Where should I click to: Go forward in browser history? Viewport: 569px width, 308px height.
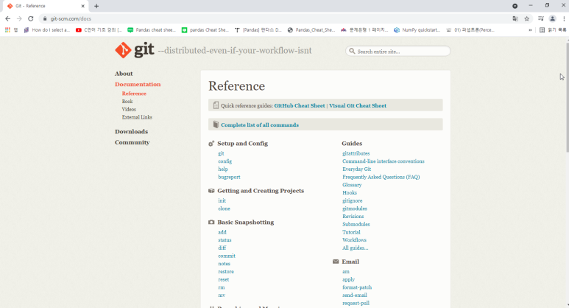pyautogui.click(x=19, y=18)
